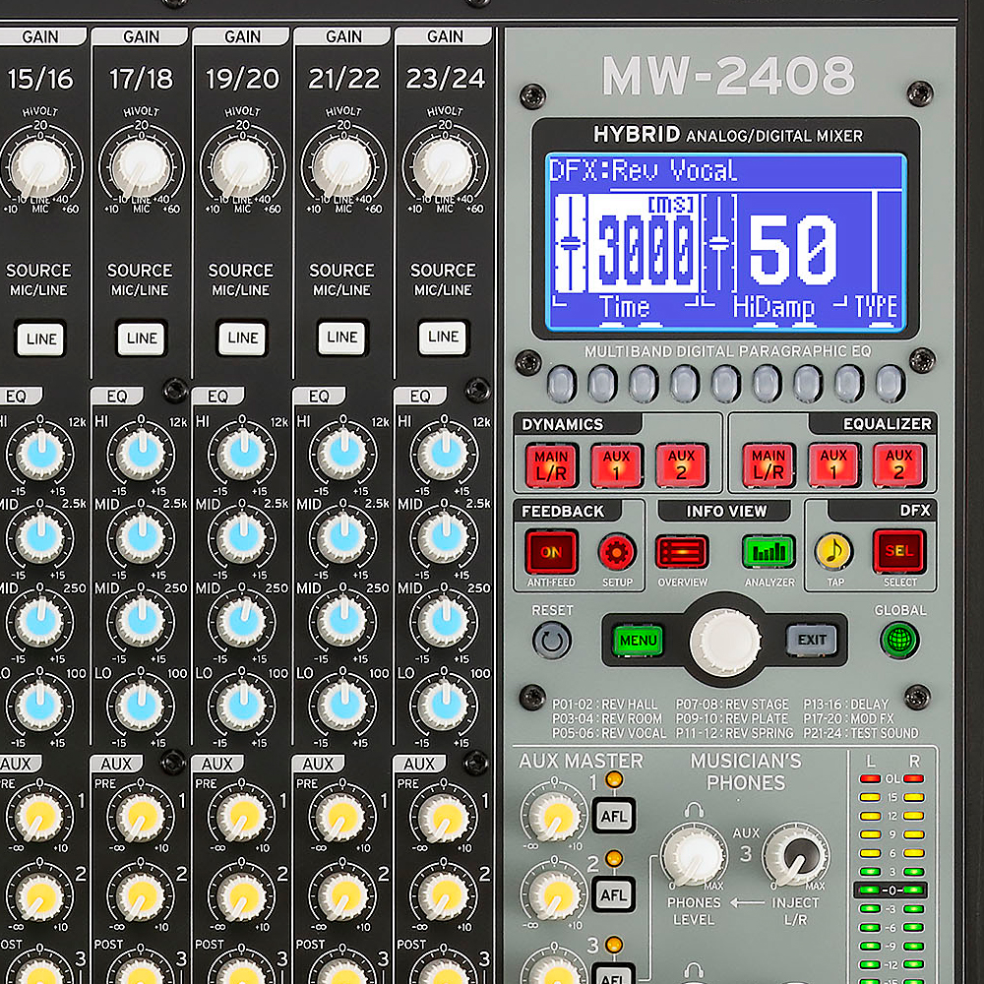Click AUX Master 1 yellow level knob
Image resolution: width=984 pixels, height=984 pixels.
pos(555,815)
